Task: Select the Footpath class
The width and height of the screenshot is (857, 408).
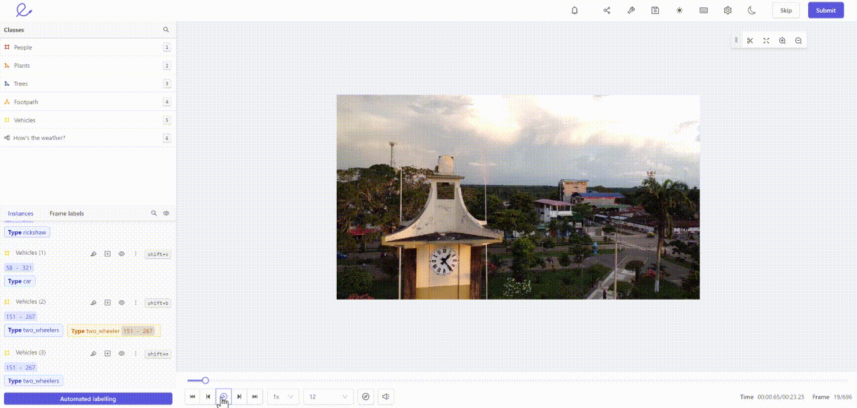Action: pos(88,102)
